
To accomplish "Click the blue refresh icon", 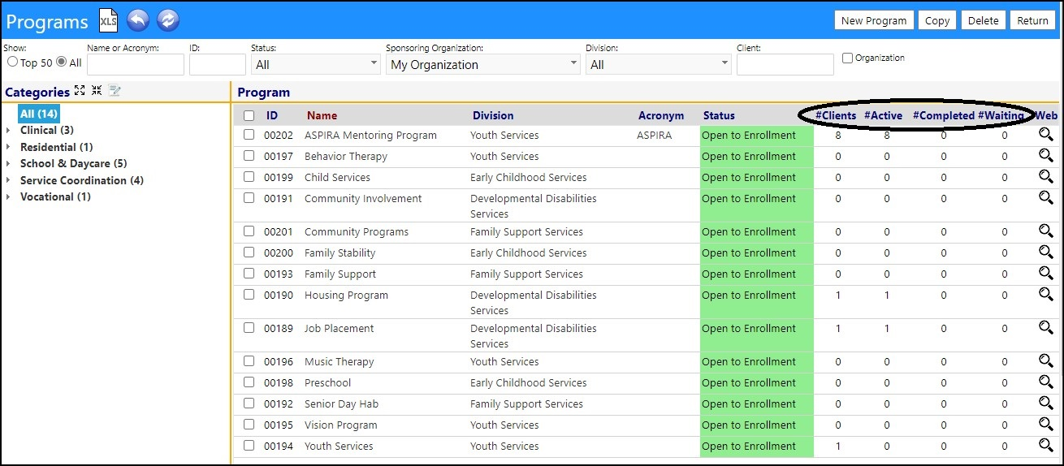I will [x=168, y=20].
